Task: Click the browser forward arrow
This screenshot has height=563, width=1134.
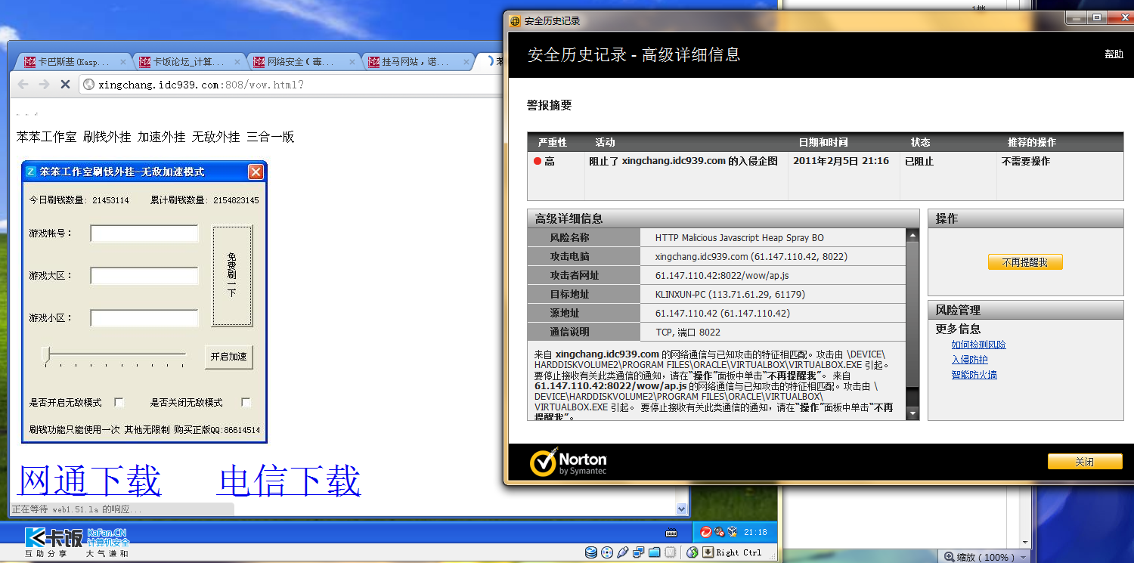Action: 44,84
